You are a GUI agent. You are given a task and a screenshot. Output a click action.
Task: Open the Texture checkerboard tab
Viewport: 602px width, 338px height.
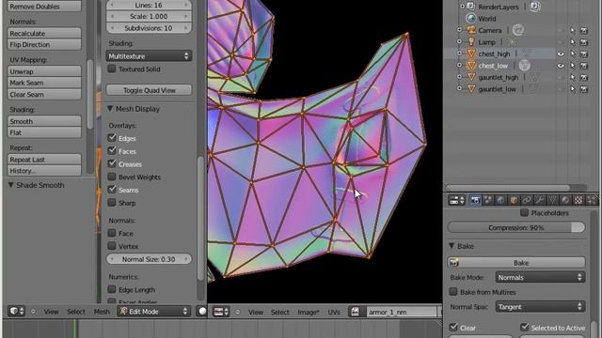tap(578, 200)
